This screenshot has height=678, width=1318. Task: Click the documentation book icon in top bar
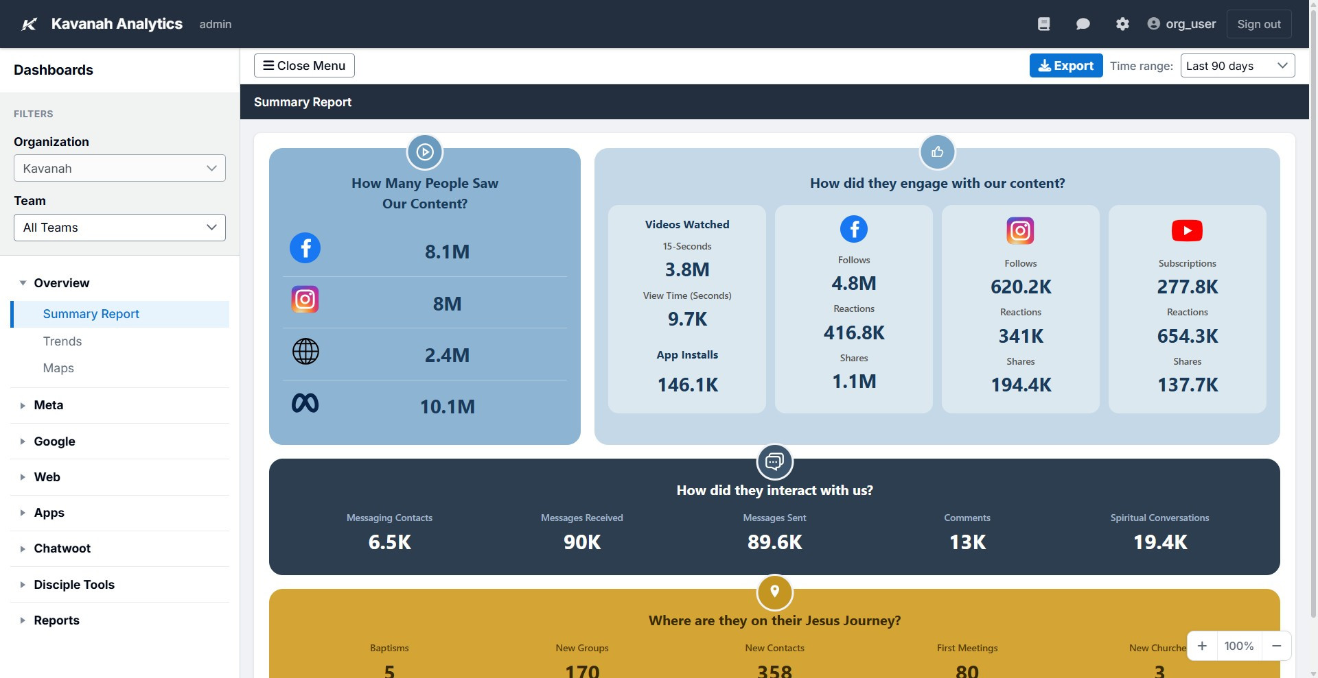tap(1043, 23)
